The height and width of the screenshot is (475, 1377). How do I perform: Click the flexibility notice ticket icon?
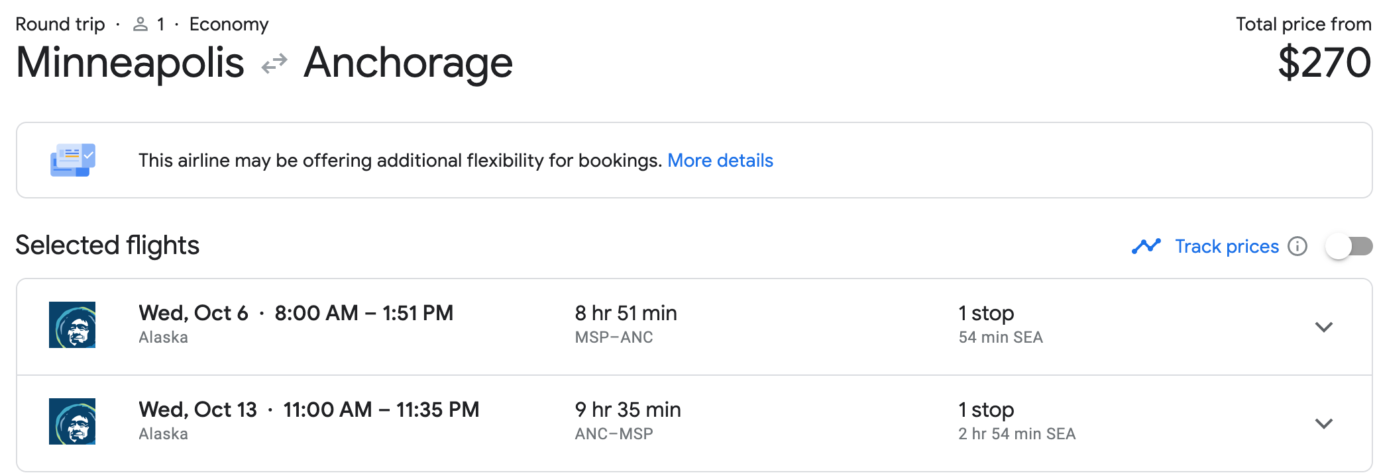73,160
